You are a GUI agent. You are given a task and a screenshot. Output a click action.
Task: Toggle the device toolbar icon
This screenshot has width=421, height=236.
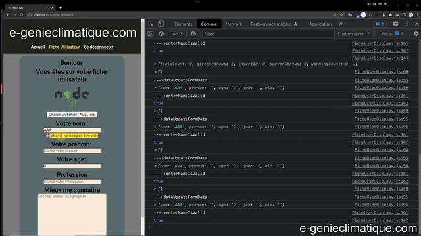(x=161, y=24)
